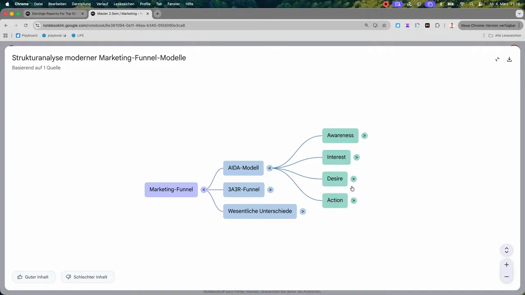The width and height of the screenshot is (525, 295).
Task: Expand the Desire node children
Action: 354,179
